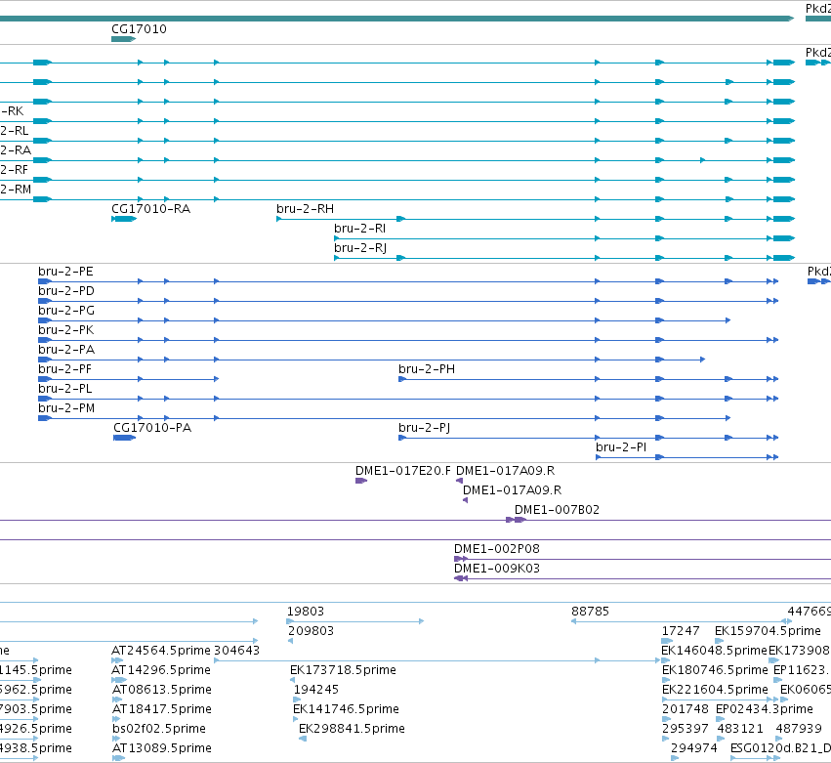Click the CG17010 gene label
The height and width of the screenshot is (763, 831).
139,29
